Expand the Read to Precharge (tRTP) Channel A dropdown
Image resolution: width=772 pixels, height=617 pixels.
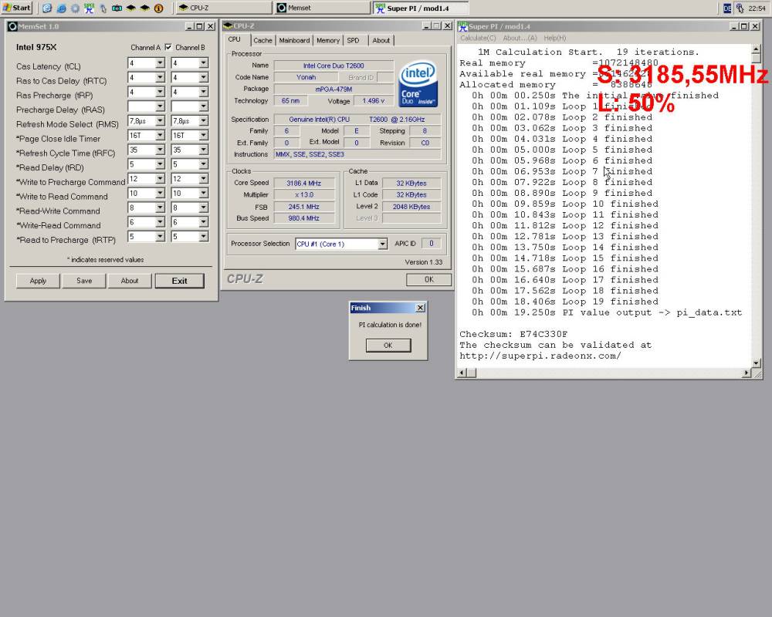(x=160, y=237)
